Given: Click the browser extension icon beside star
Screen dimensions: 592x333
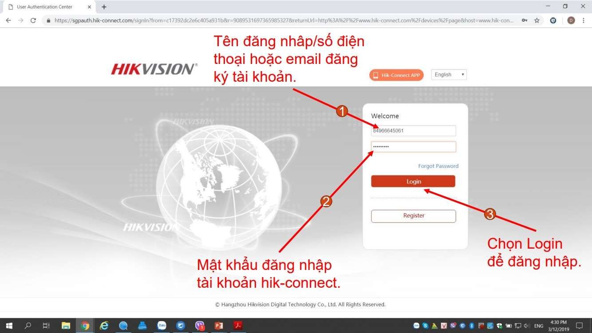Looking at the screenshot, I should pos(553,20).
